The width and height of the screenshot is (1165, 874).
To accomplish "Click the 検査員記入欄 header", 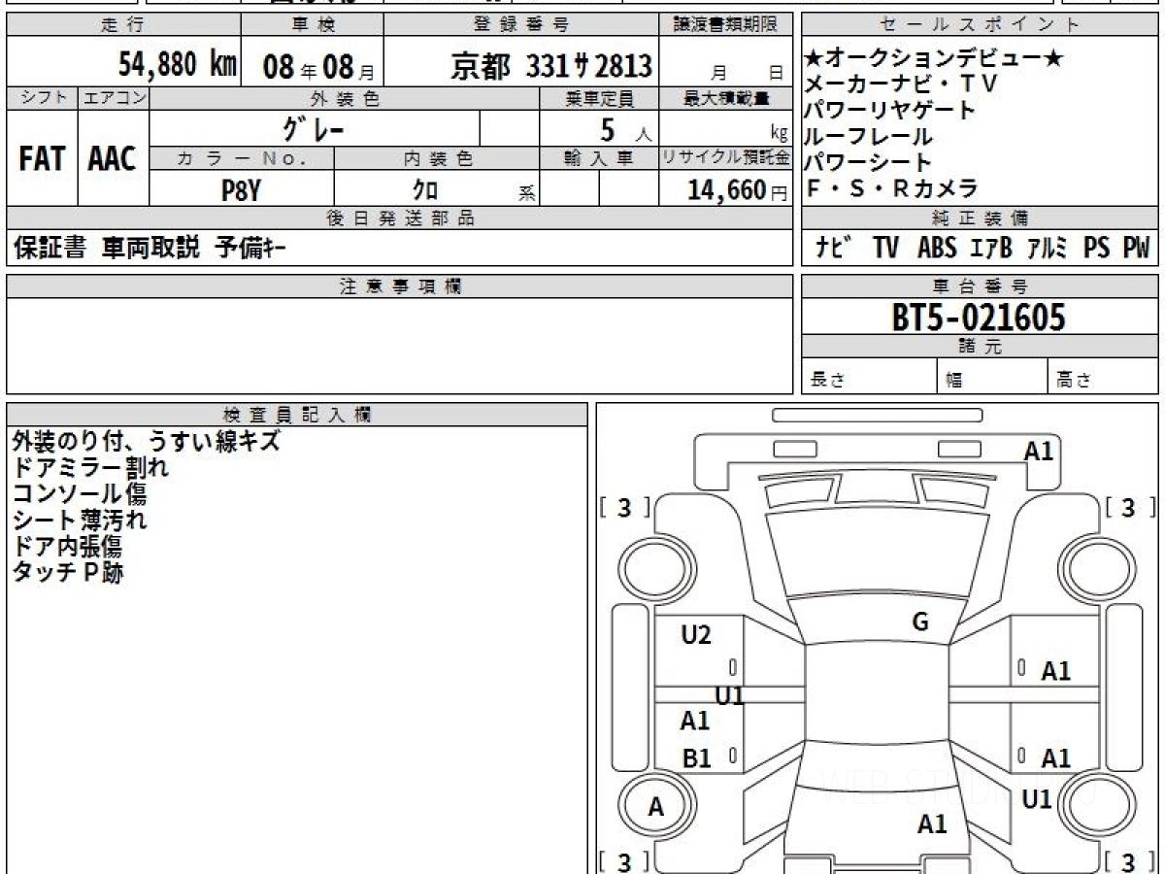I will (x=297, y=415).
